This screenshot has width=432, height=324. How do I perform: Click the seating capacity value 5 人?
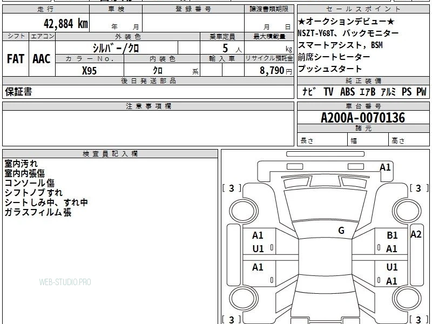[x=232, y=49]
